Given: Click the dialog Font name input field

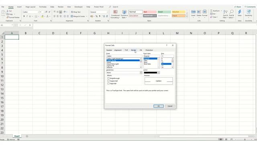Looking at the screenshot, I should point(124,56).
